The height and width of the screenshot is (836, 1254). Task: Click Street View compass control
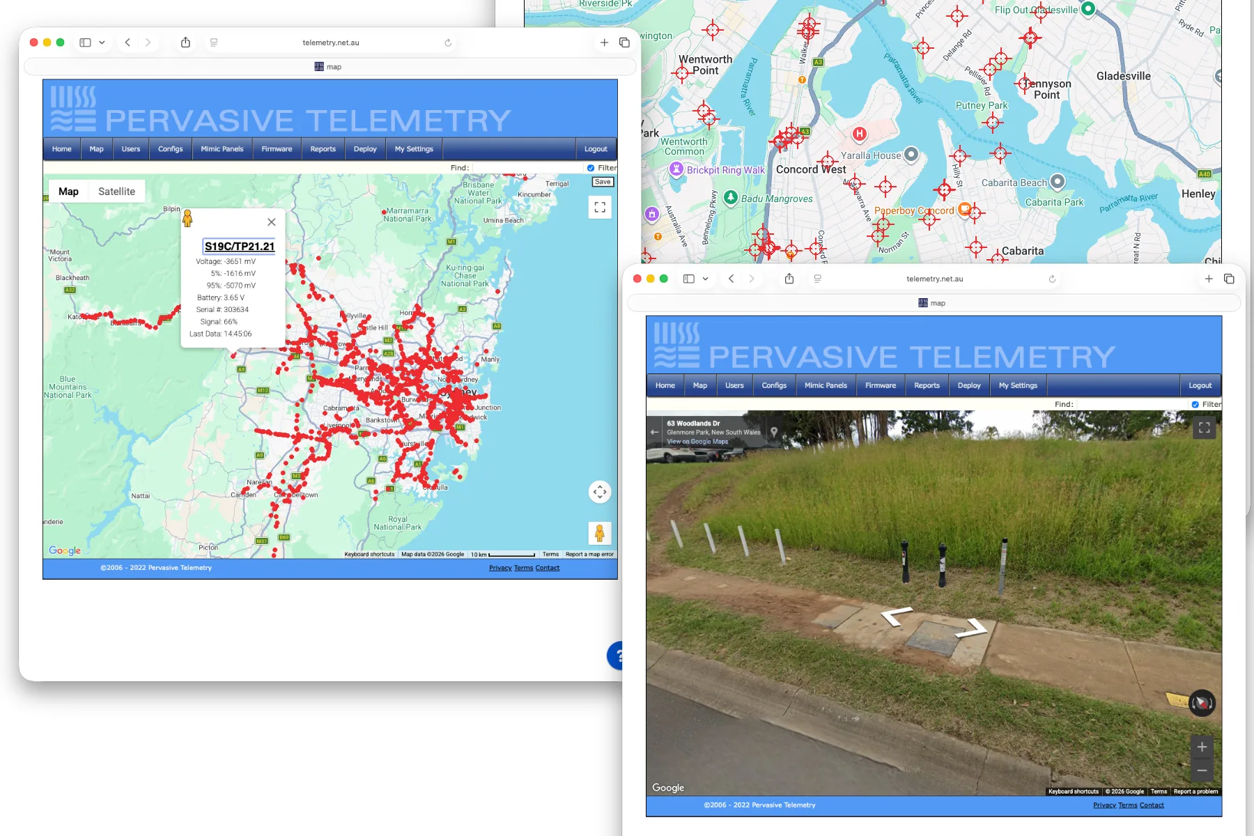click(x=1202, y=703)
